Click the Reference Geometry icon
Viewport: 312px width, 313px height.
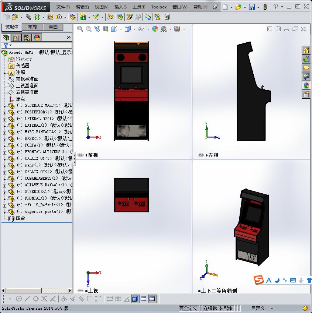click(96, 17)
